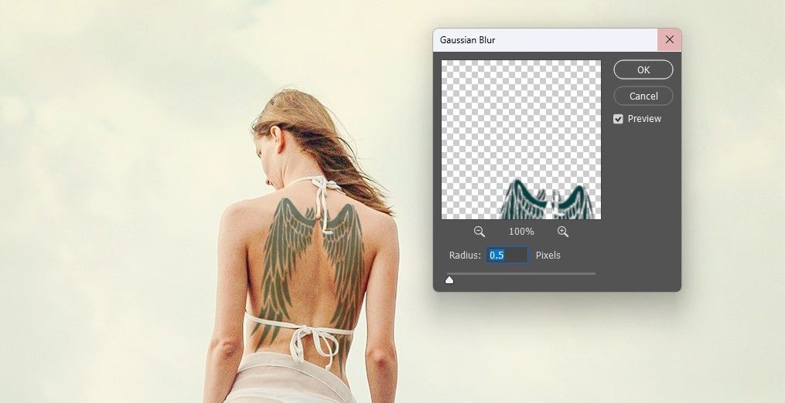
Task: Zoom out the blur preview
Action: click(479, 232)
